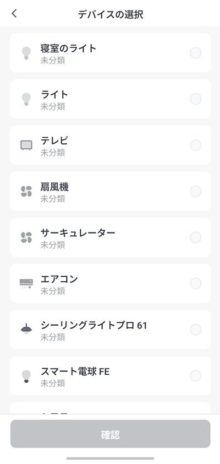Tap the fan icon for サーキュレーター
This screenshot has width=220, height=464.
26,238
